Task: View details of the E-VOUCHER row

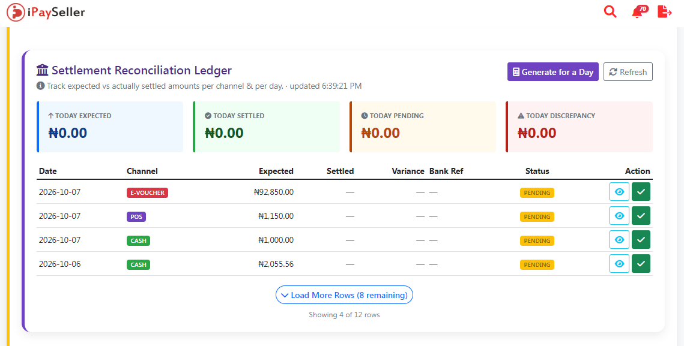Action: point(619,192)
